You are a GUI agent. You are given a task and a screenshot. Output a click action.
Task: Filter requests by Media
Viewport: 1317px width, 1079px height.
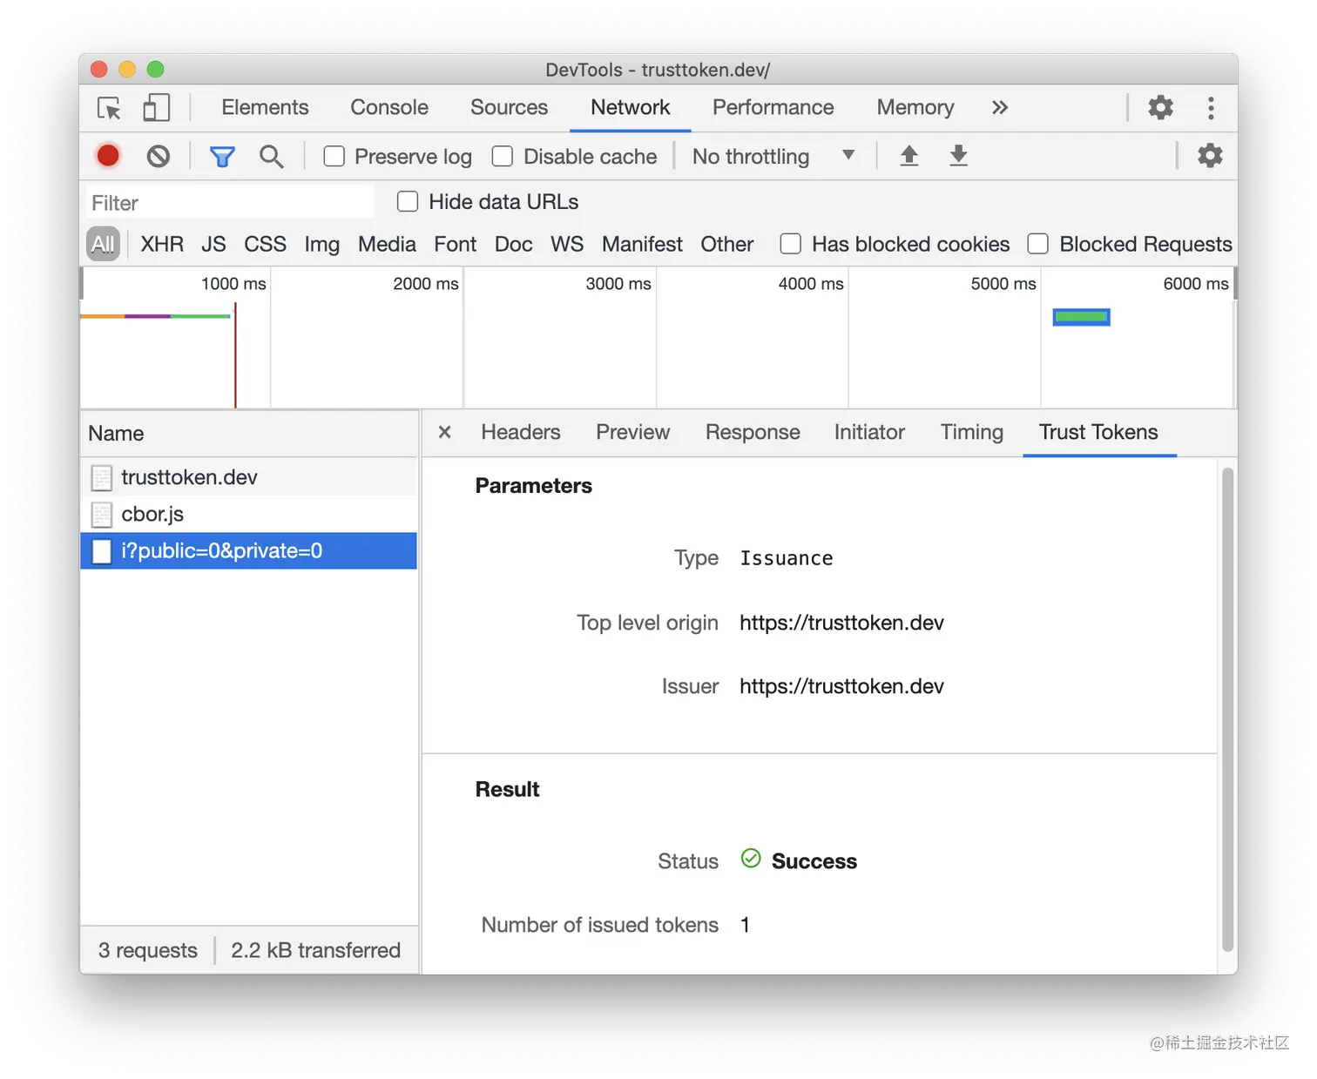(x=387, y=244)
